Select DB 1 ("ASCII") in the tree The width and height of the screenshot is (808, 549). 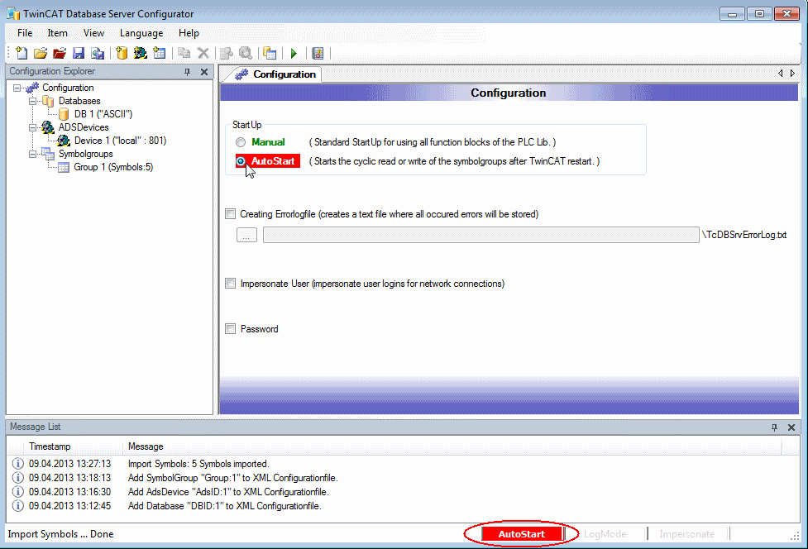(x=103, y=114)
